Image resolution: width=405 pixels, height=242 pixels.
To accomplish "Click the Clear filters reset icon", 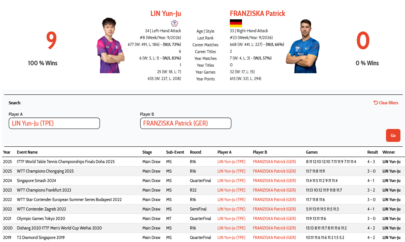I will point(375,103).
